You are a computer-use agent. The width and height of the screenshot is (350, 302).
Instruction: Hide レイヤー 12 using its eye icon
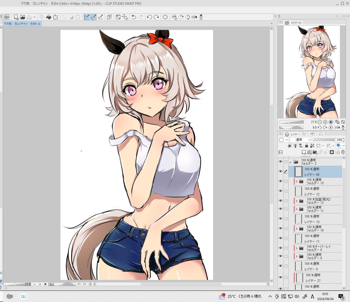click(280, 191)
